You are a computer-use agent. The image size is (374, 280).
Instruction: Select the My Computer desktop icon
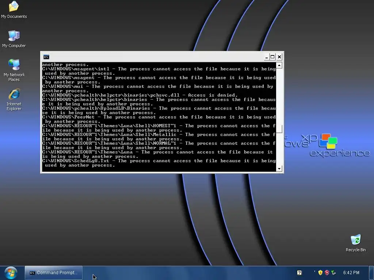pos(14,39)
